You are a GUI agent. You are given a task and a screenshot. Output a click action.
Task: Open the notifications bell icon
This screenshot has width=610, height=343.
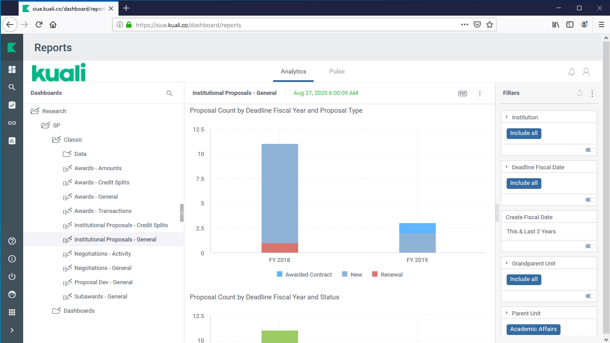[572, 72]
